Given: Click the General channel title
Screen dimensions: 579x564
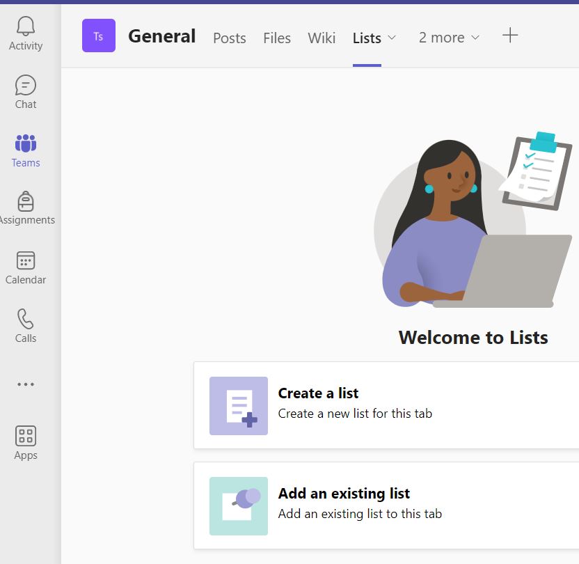Looking at the screenshot, I should (161, 36).
